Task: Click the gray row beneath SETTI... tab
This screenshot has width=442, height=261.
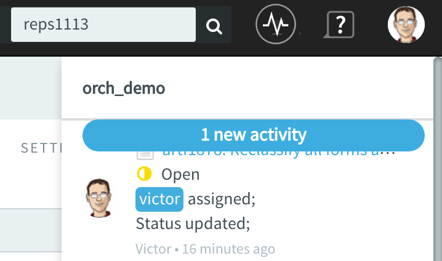Action: pyautogui.click(x=31, y=230)
